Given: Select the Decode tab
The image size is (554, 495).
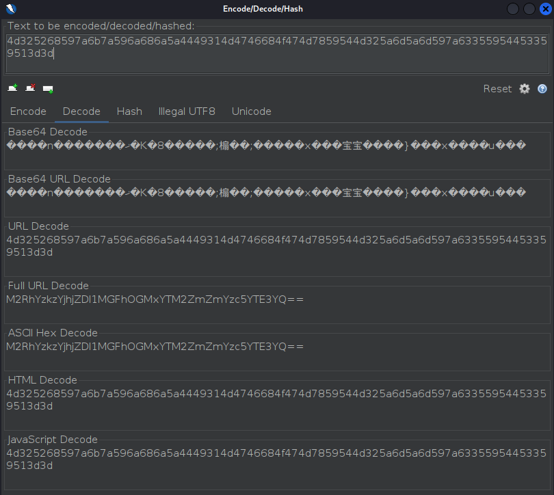Looking at the screenshot, I should [81, 111].
